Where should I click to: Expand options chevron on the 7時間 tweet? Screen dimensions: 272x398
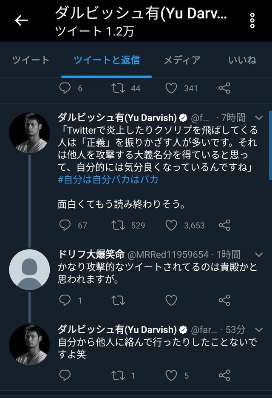click(259, 117)
